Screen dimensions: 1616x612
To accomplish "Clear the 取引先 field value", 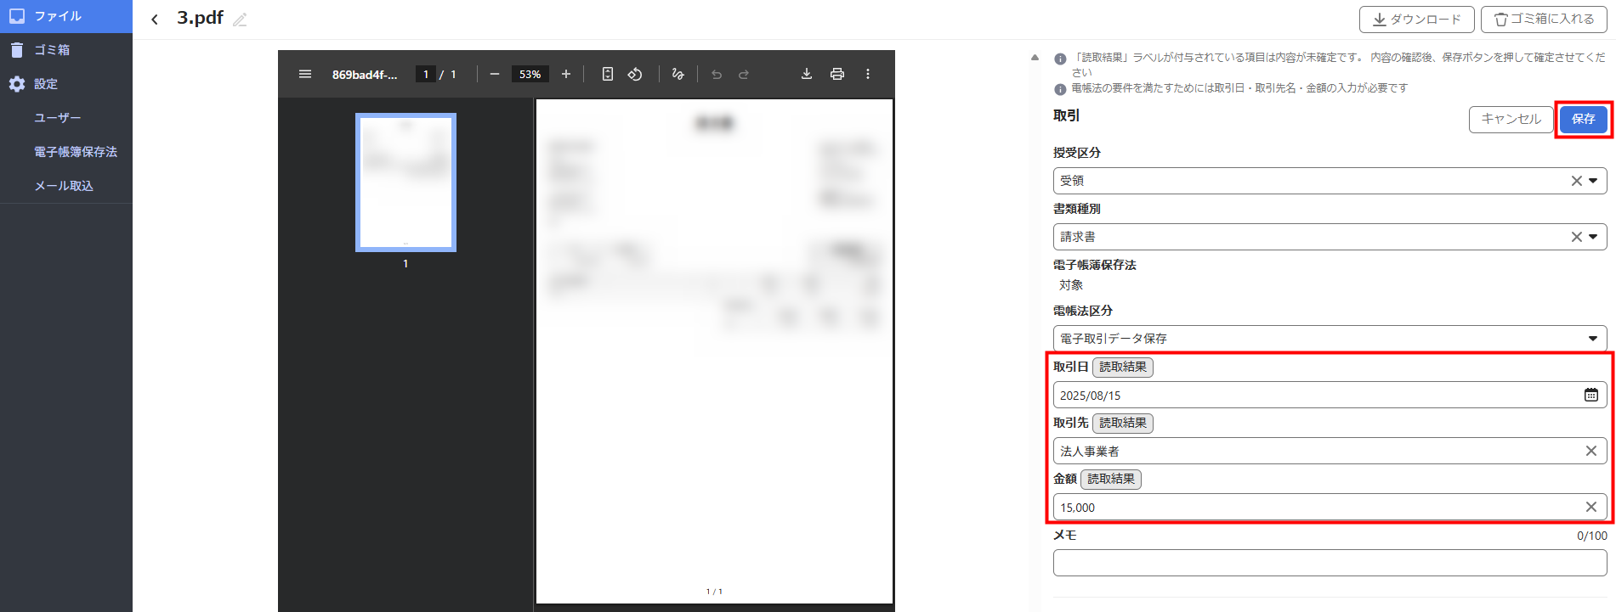I will click(x=1590, y=451).
